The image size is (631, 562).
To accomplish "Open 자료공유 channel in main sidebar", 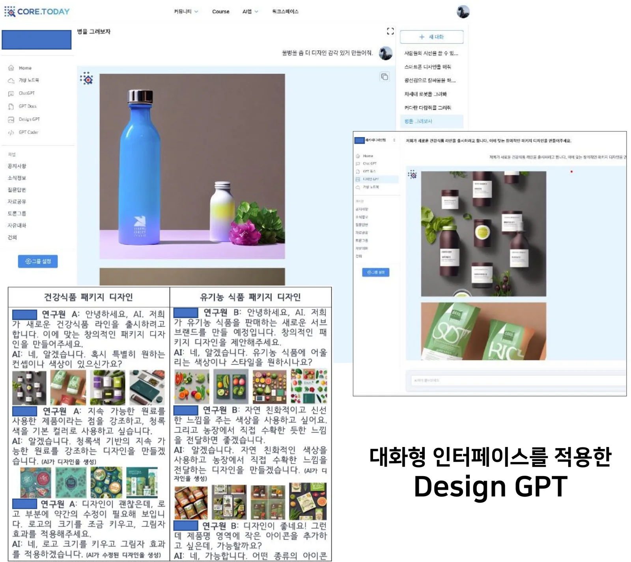I will 17,202.
